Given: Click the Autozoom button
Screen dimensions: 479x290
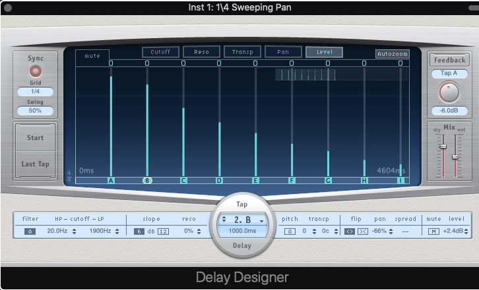Looking at the screenshot, I should (393, 54).
